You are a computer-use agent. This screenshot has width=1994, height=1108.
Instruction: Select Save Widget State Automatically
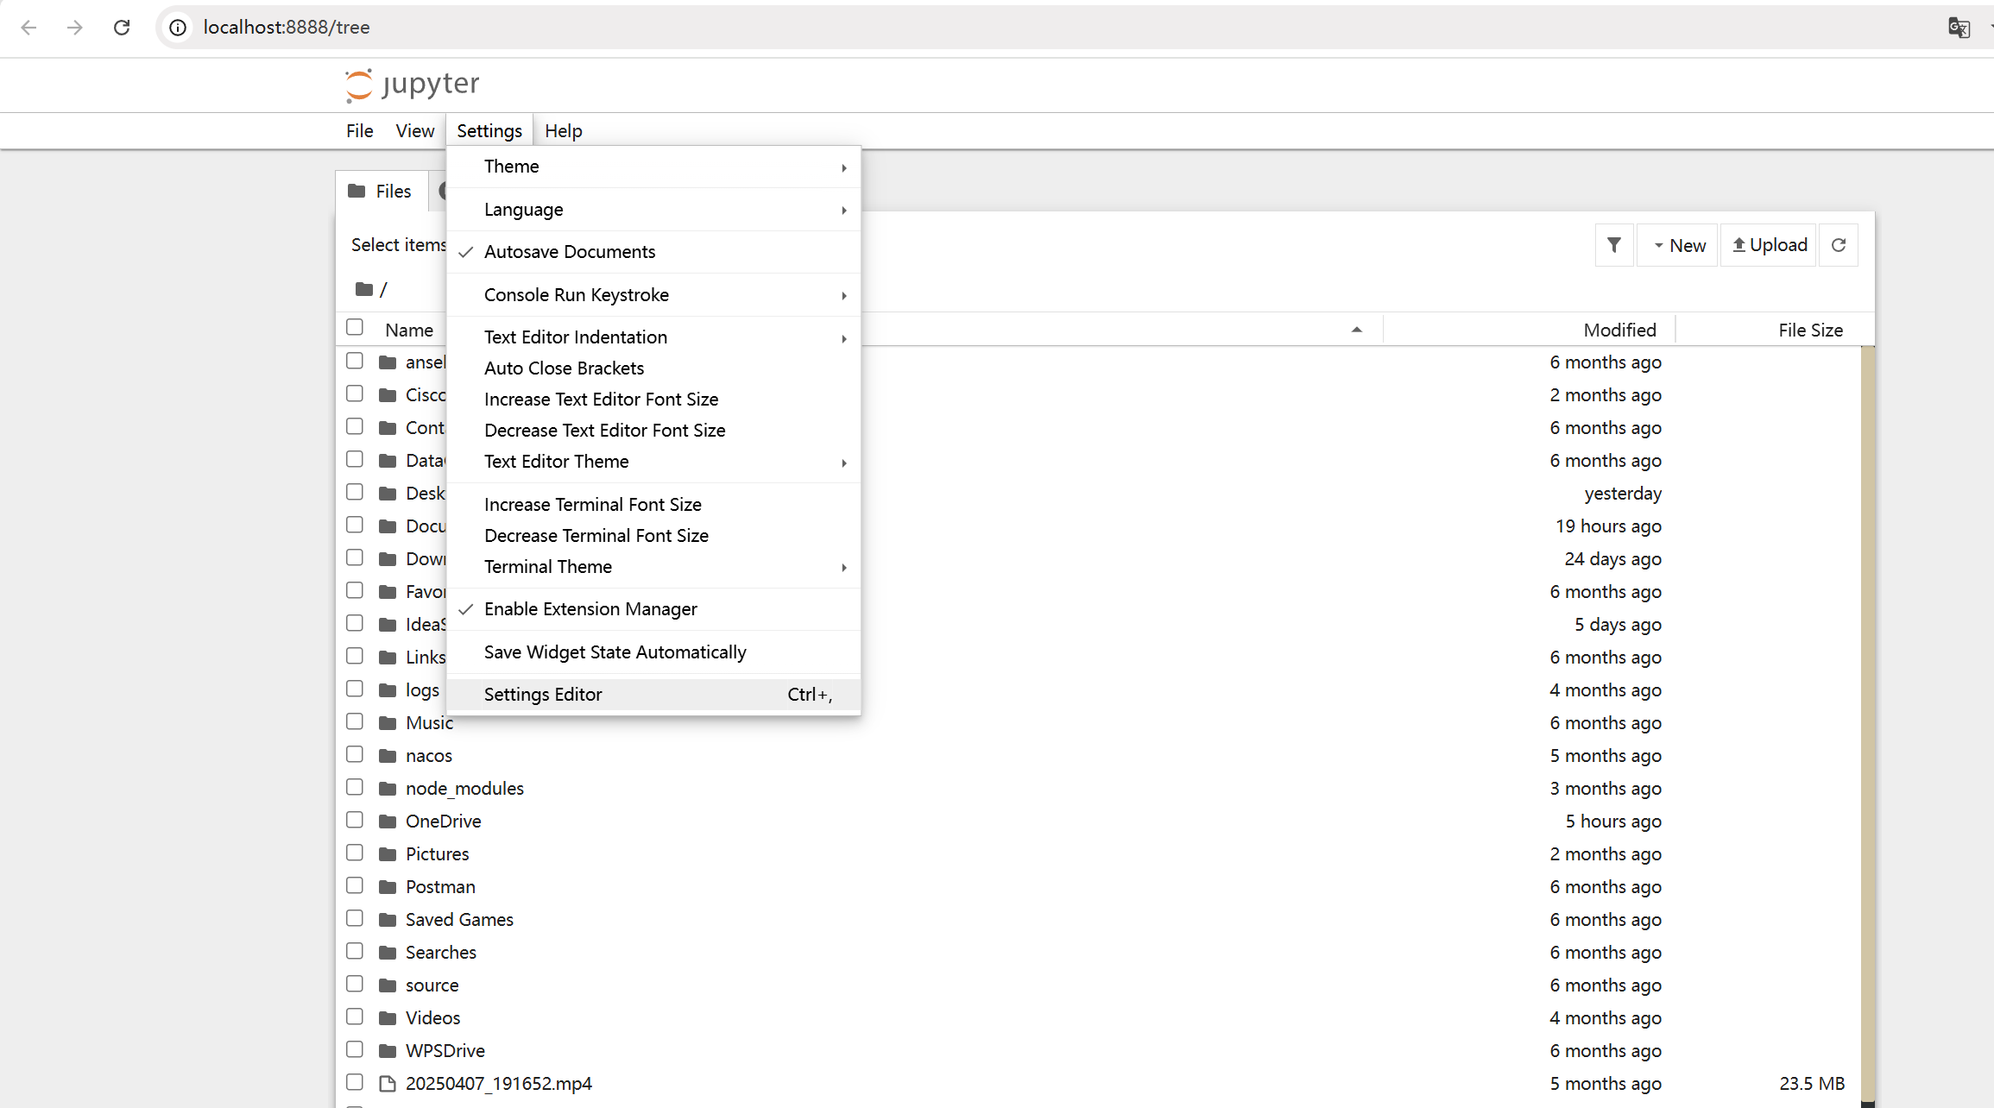tap(653, 652)
